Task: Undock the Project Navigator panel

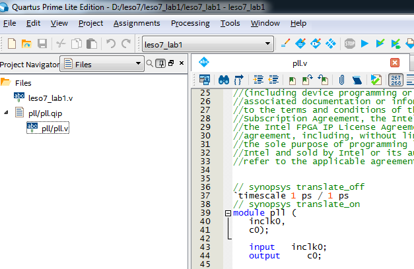Action: click(x=171, y=63)
